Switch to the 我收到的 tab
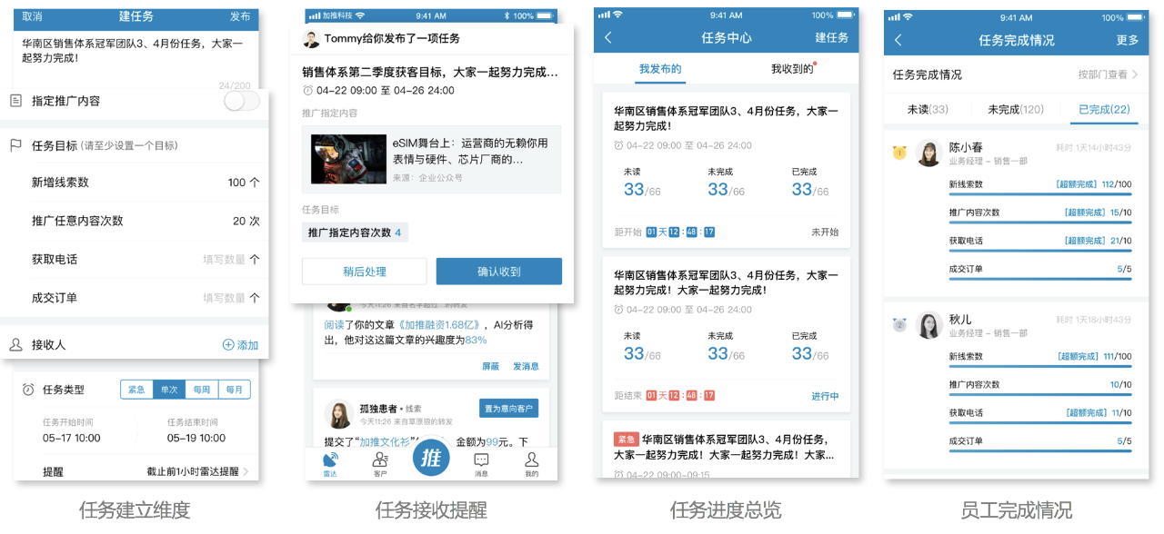 [x=792, y=69]
